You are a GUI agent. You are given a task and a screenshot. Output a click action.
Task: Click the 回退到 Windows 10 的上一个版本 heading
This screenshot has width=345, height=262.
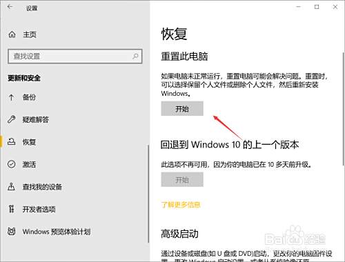[x=230, y=145]
